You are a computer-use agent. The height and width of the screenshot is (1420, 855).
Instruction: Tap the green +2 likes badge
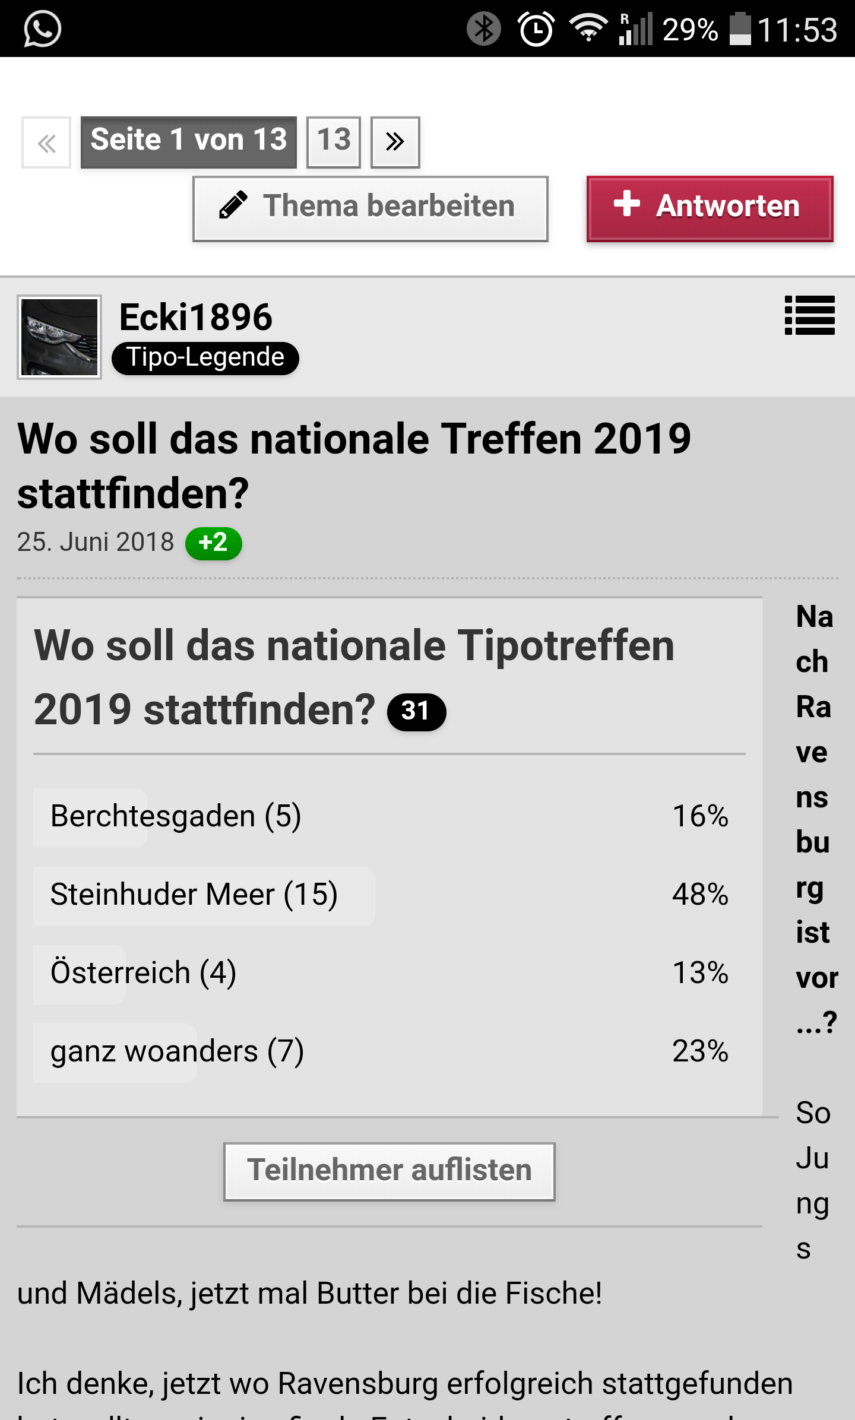point(213,543)
